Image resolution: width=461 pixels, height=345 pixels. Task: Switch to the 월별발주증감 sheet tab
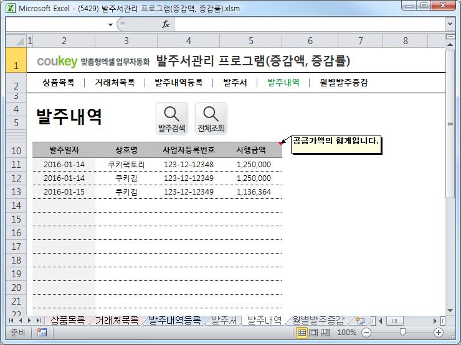(318, 320)
